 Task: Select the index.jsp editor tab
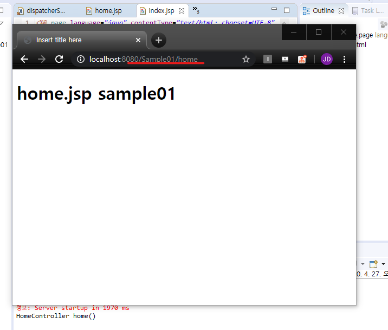(161, 11)
